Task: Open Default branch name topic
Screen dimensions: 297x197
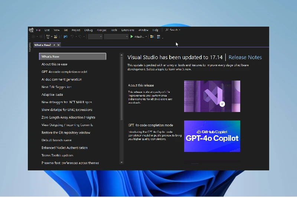Action: (56, 140)
